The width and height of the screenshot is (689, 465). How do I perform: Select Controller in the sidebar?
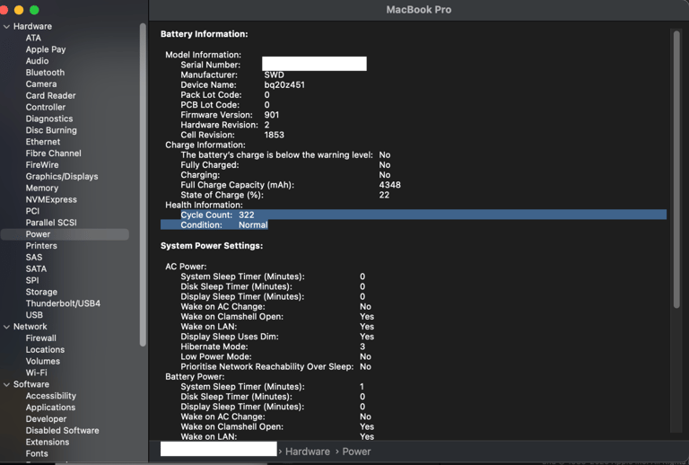point(45,107)
